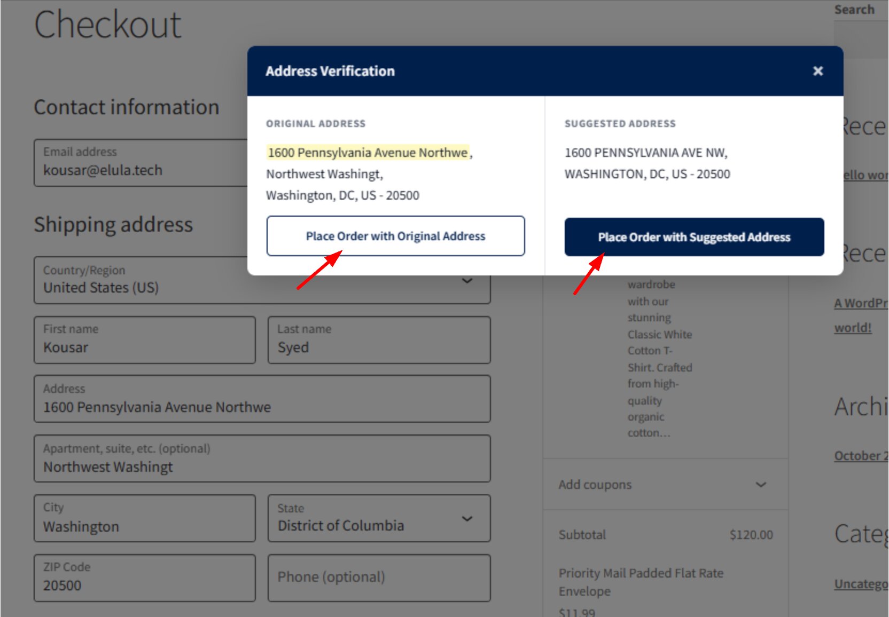Click the Phone (optional) field
The height and width of the screenshot is (617, 889).
click(x=379, y=578)
